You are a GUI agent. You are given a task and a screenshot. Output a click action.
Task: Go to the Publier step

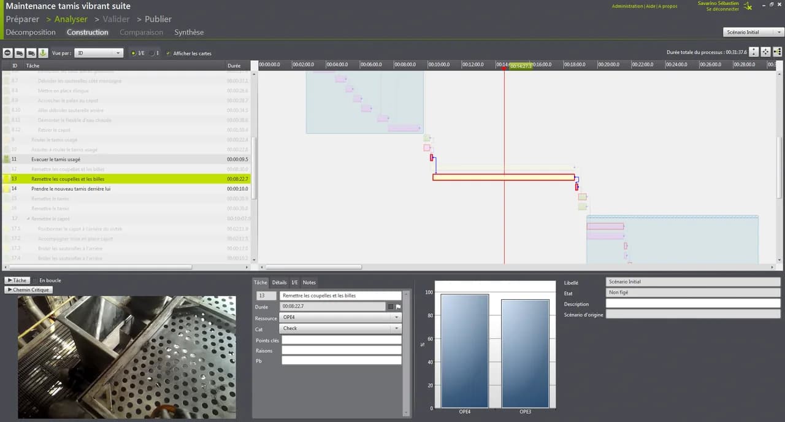(158, 19)
